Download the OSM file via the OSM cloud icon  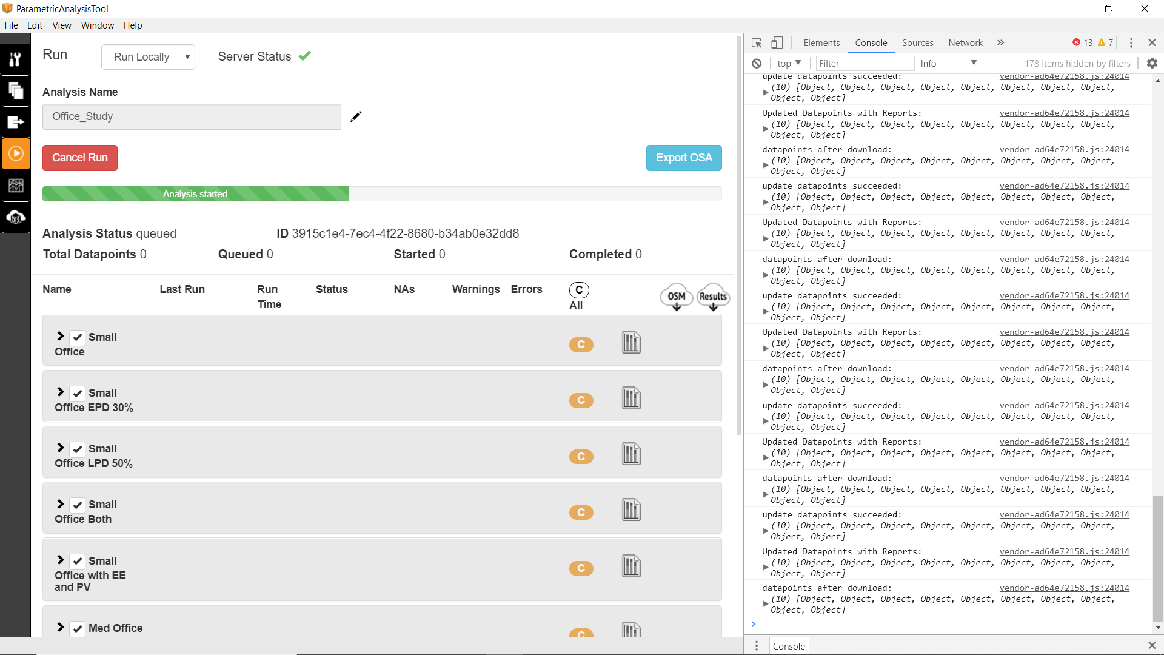tap(675, 297)
